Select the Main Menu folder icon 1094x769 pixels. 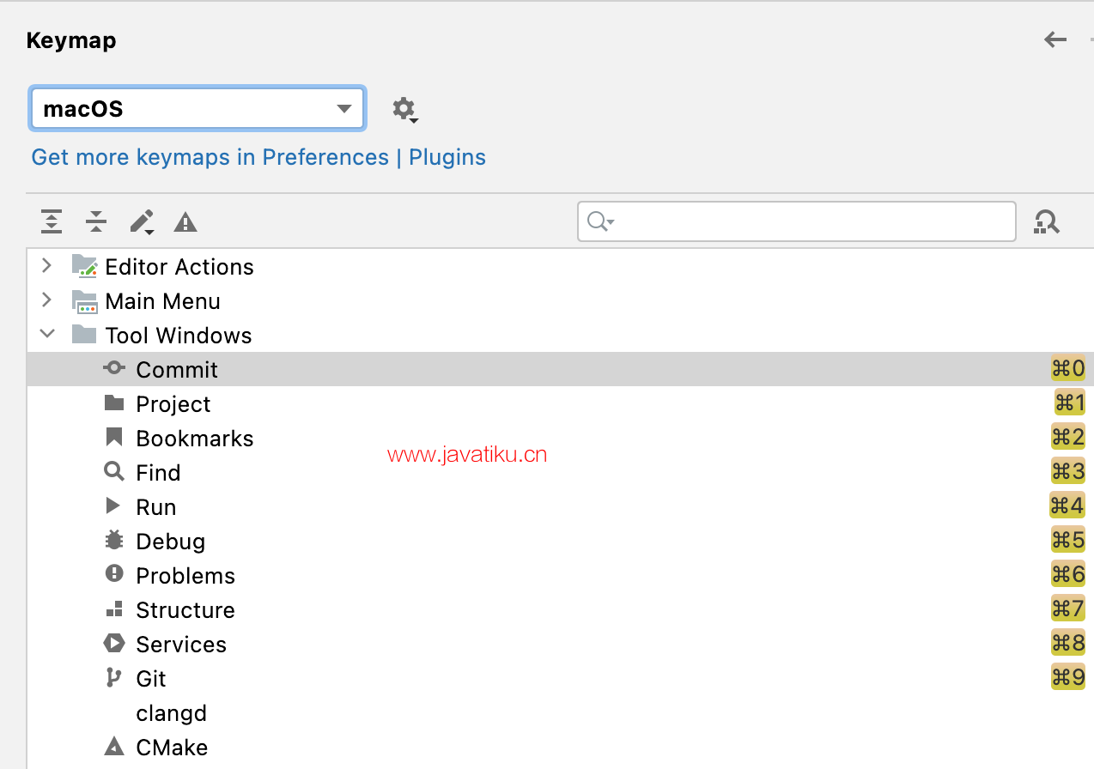(84, 301)
